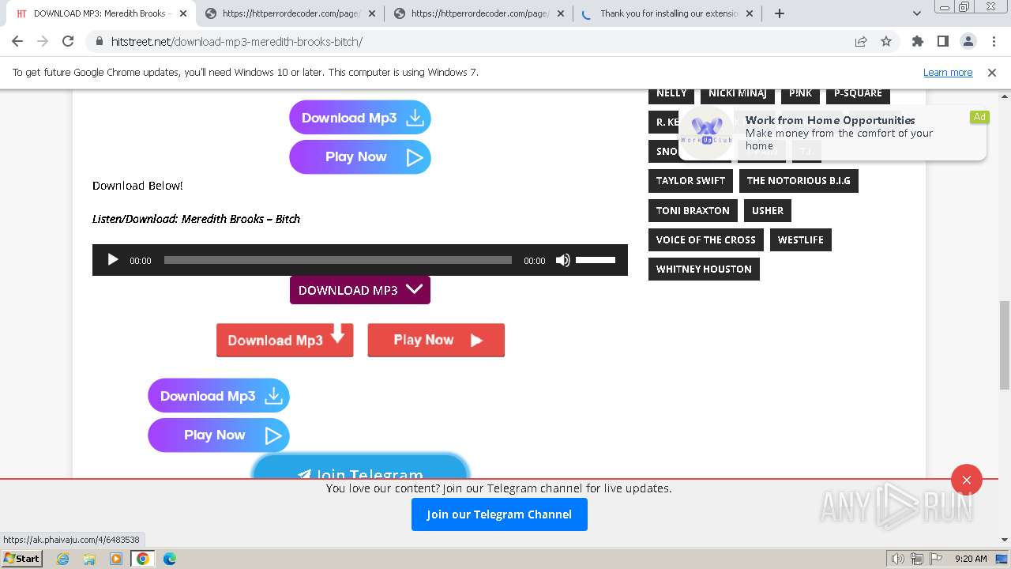
Task: Click the 9:20 AM system clock
Action: pyautogui.click(x=971, y=559)
